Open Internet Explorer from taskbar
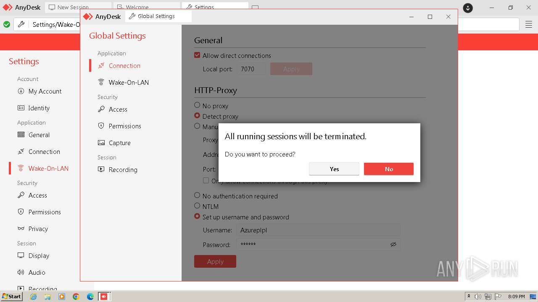This screenshot has height=302, width=538. tap(33, 297)
